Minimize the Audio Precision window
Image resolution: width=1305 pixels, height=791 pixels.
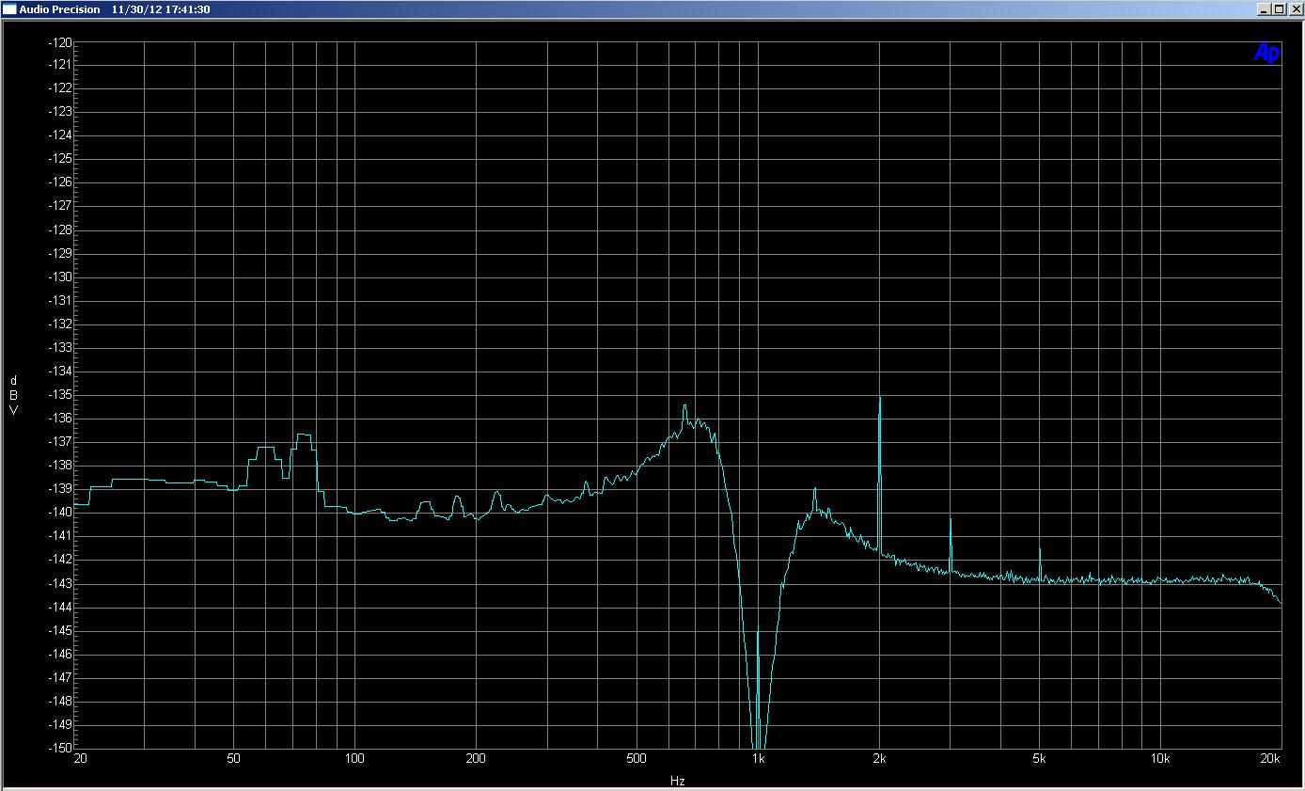1264,9
